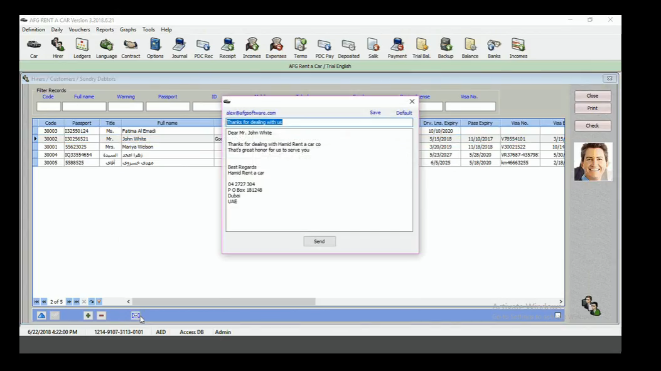Select the row with code 30004
Screen dimensions: 661x371
click(x=298, y=155)
